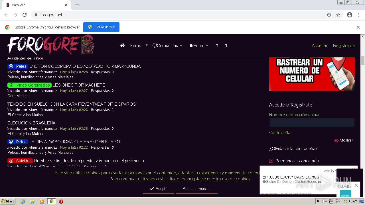
Task: Click the Video GoreMedico tag
Action: [x=29, y=85]
